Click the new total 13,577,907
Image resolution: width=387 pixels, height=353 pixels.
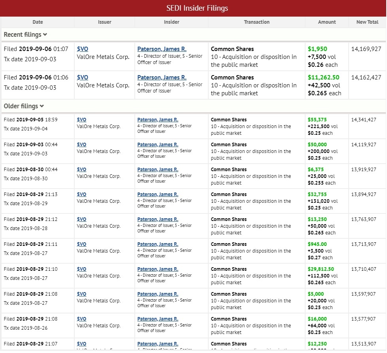coord(364,319)
